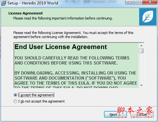The width and height of the screenshot is (158, 122).
Task: Cancel the Heredis setup
Action: tap(142, 114)
